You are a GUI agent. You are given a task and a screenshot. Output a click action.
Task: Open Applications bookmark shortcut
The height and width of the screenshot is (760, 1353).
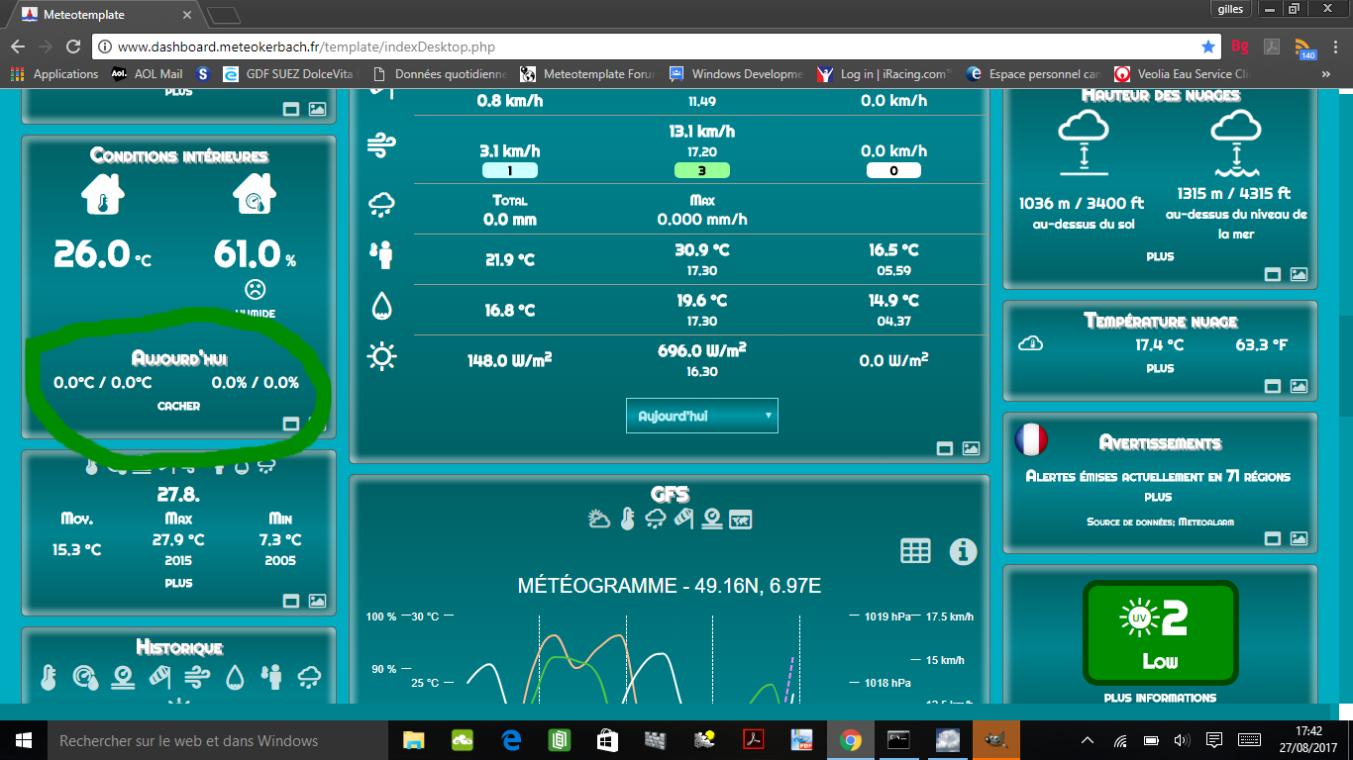pos(54,74)
